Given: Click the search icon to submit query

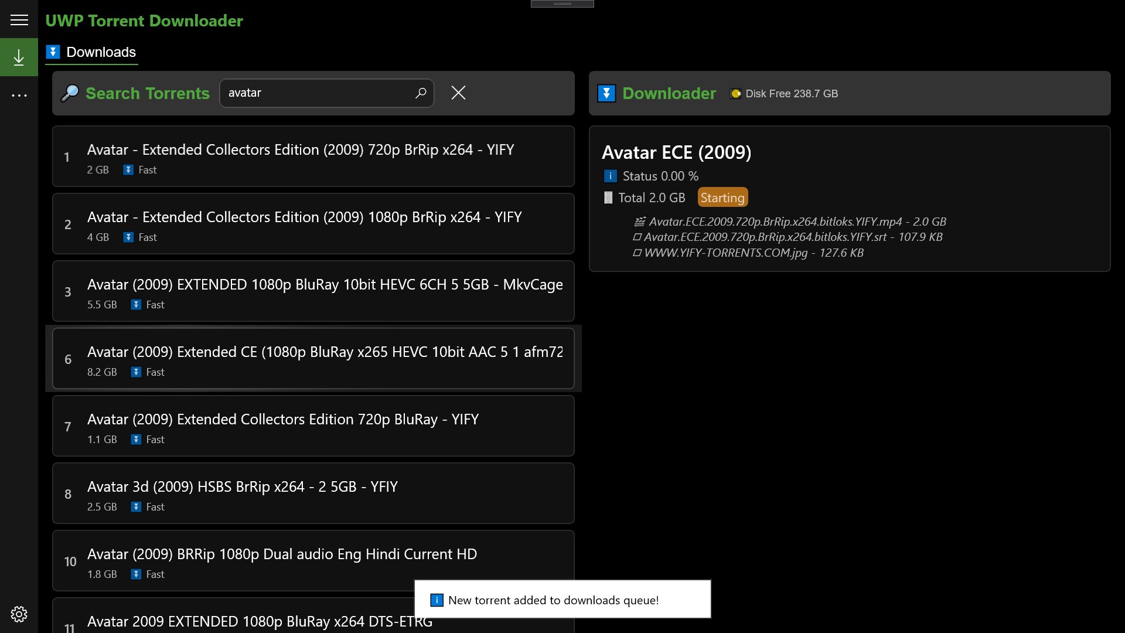Looking at the screenshot, I should 422,93.
